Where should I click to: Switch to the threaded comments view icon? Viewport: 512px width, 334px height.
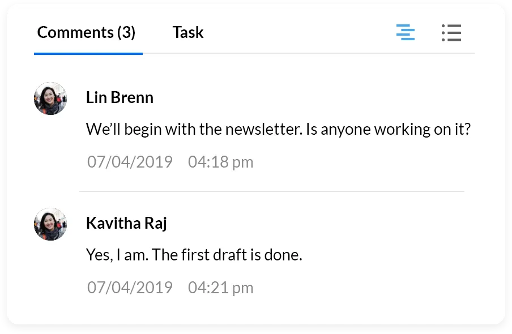pos(406,32)
